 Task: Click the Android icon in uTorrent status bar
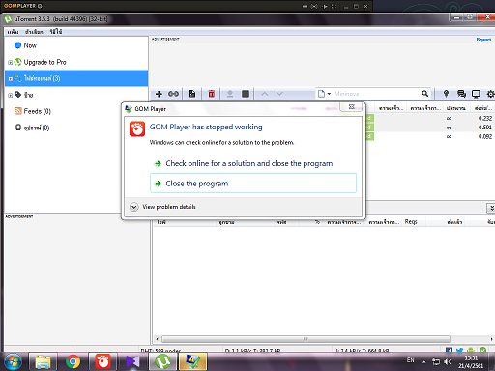(x=471, y=350)
